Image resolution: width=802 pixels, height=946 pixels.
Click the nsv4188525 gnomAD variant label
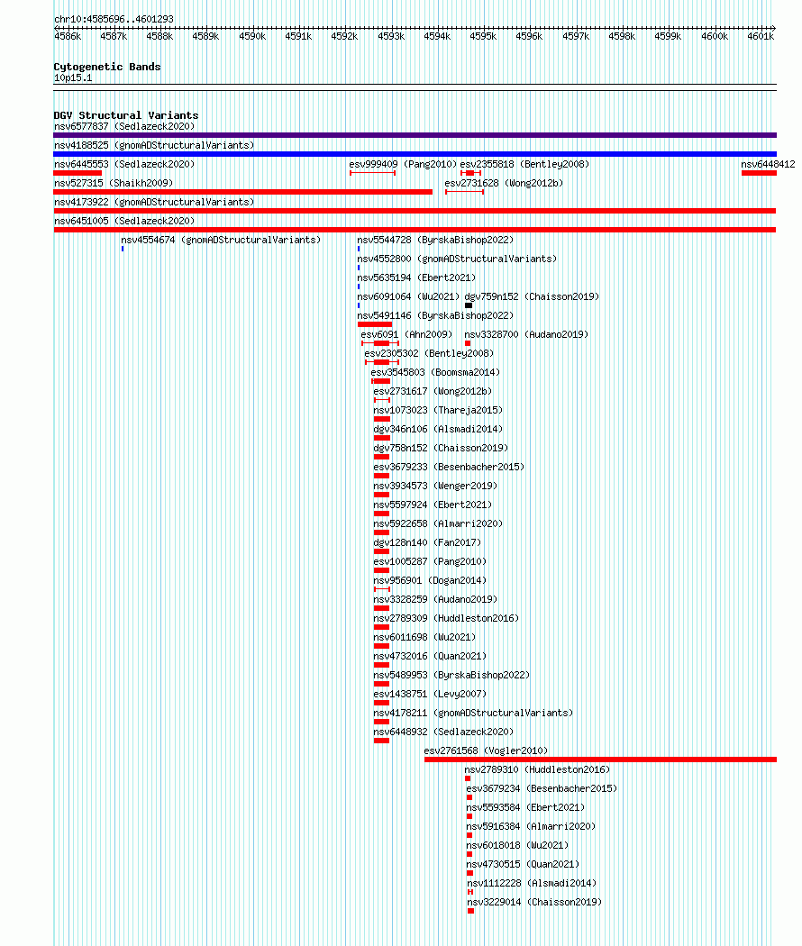coord(154,145)
